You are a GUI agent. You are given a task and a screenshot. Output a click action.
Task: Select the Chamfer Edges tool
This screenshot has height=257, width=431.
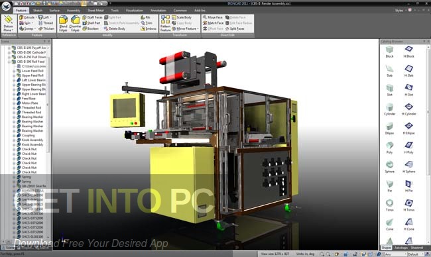(x=75, y=24)
